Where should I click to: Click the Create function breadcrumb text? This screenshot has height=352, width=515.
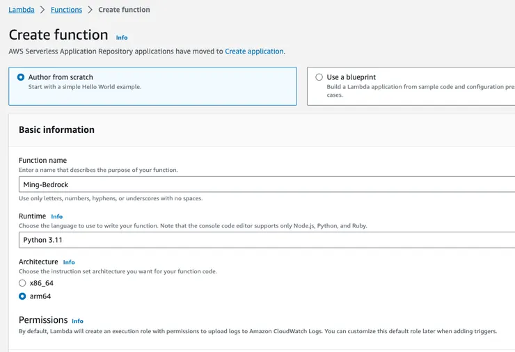(x=124, y=10)
